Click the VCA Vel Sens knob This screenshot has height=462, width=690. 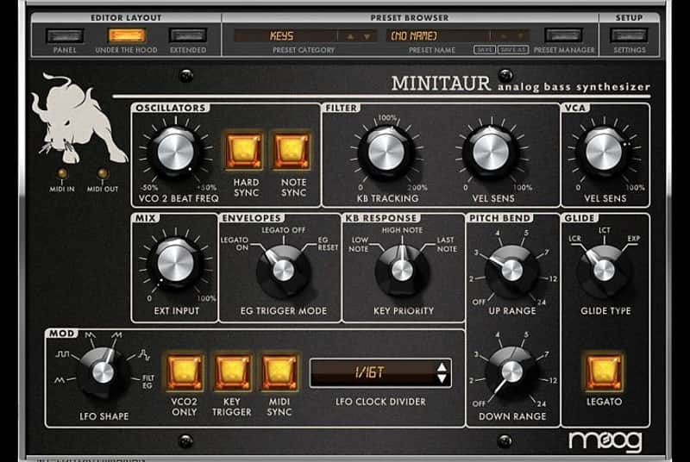[x=604, y=152]
